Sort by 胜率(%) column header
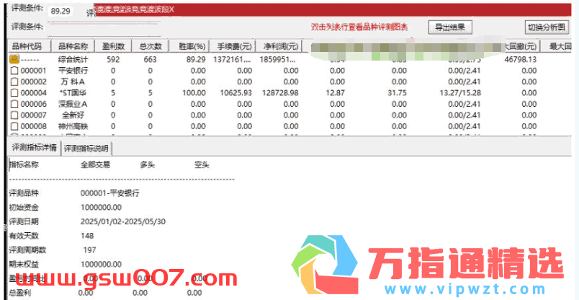Viewport: 579px width, 300px height. pos(189,46)
